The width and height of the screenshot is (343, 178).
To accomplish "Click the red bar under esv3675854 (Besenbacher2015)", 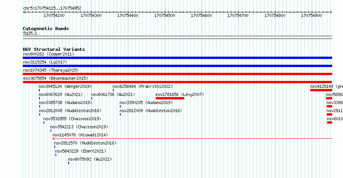I will click(177, 82).
